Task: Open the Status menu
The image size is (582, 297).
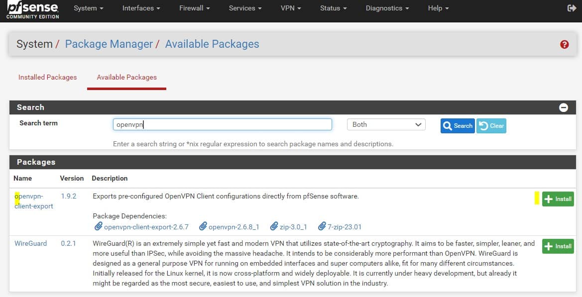Action: click(333, 8)
